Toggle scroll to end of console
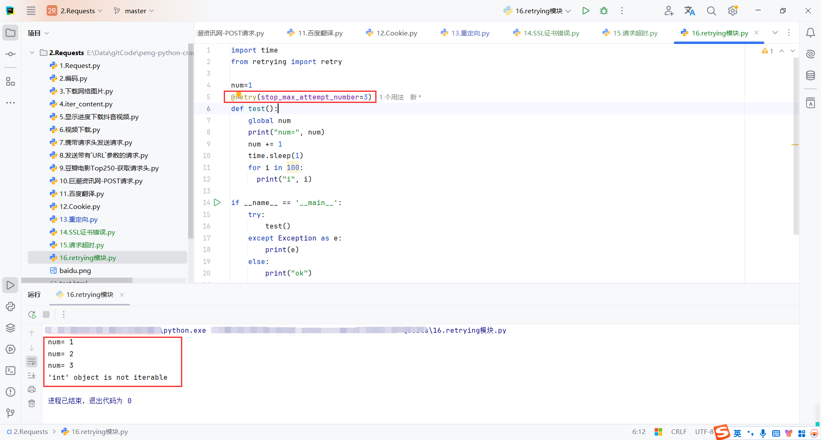The image size is (821, 440). coord(32,375)
